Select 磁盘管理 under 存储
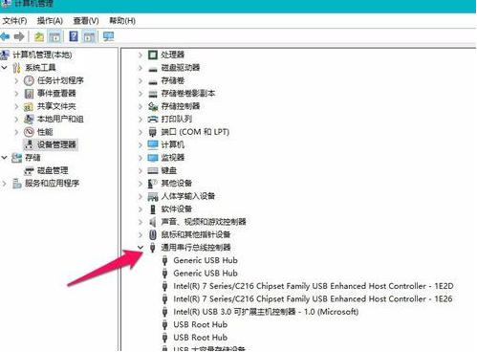 [53, 170]
